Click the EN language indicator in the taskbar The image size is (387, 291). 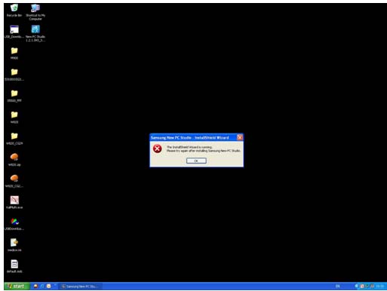pyautogui.click(x=338, y=286)
